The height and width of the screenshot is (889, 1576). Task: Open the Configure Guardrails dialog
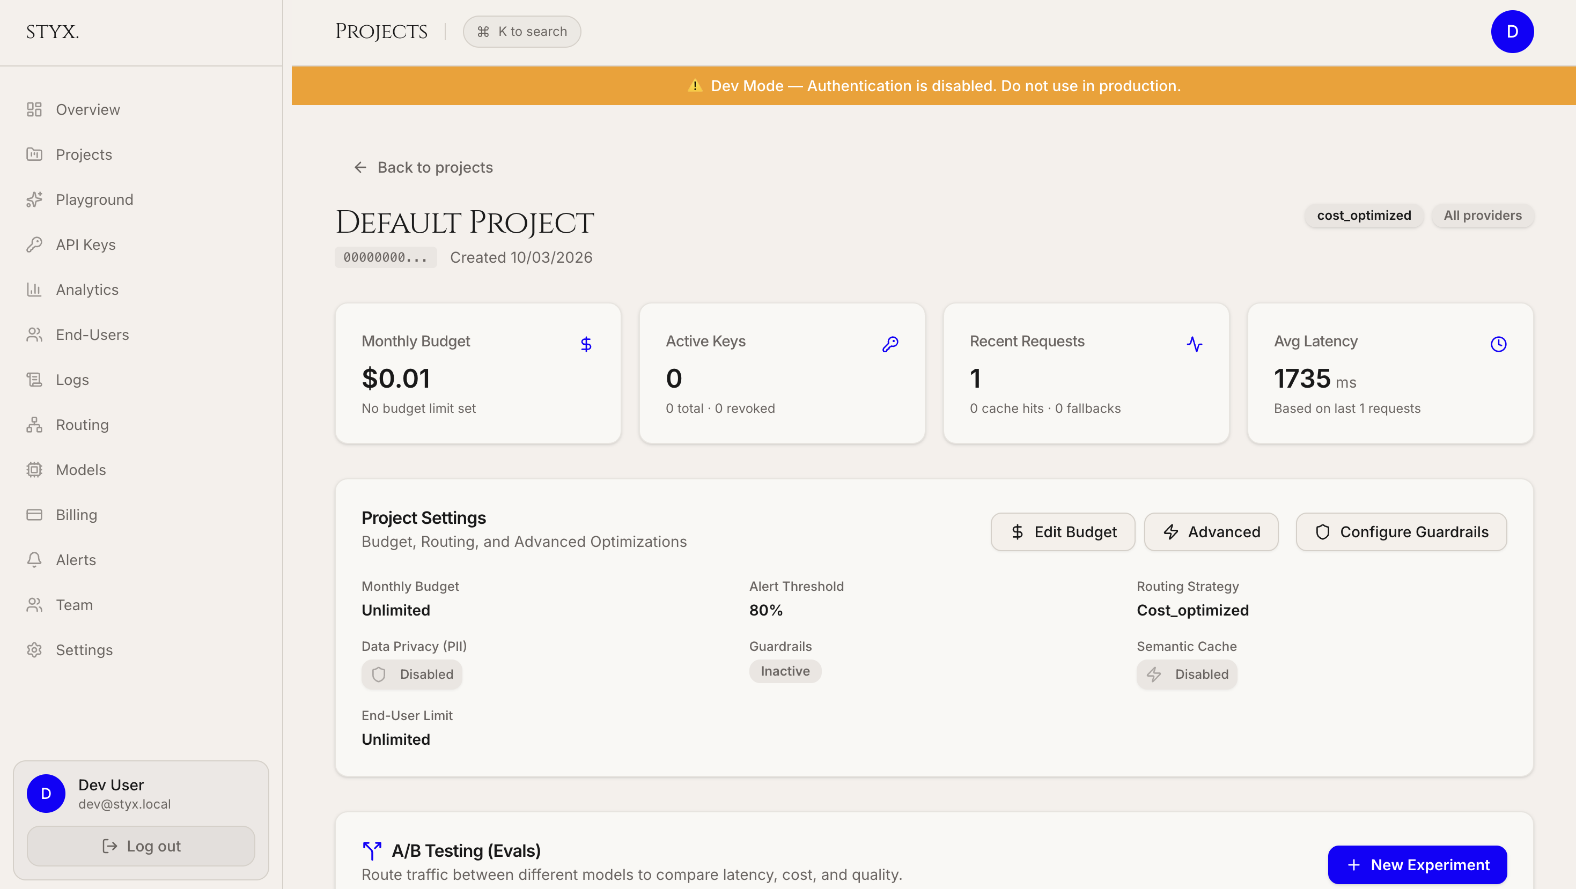1401,532
